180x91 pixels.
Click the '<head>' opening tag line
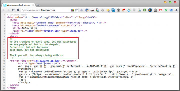[14, 20]
